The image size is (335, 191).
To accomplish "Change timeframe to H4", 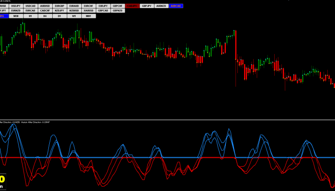I will pos(45,16).
